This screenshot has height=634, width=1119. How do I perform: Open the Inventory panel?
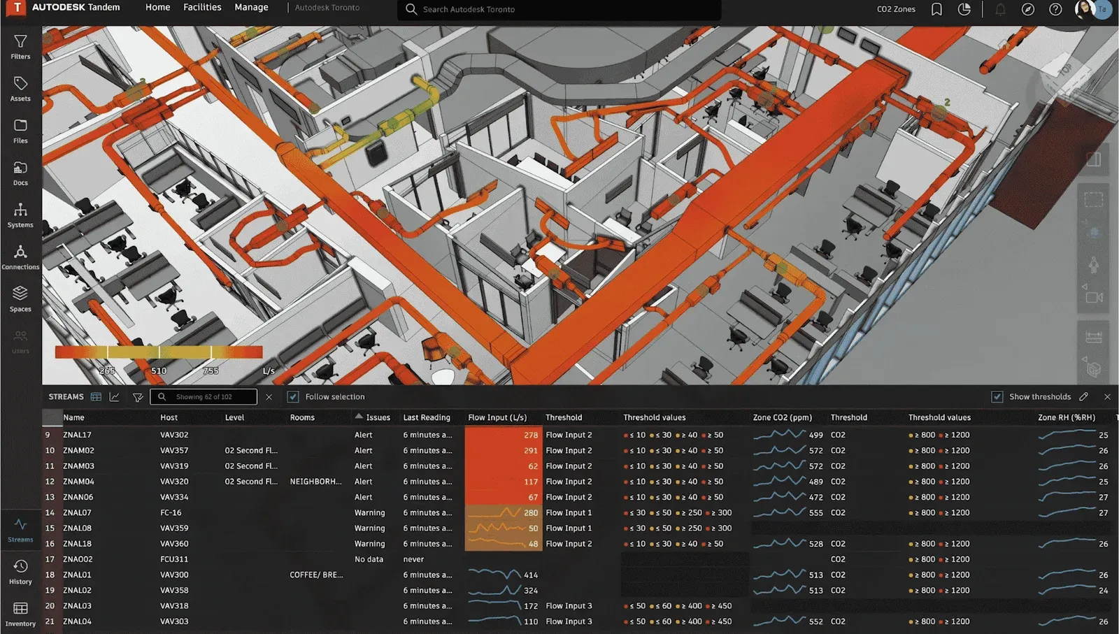coord(20,614)
